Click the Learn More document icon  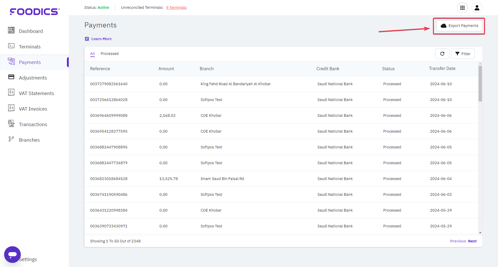point(87,39)
